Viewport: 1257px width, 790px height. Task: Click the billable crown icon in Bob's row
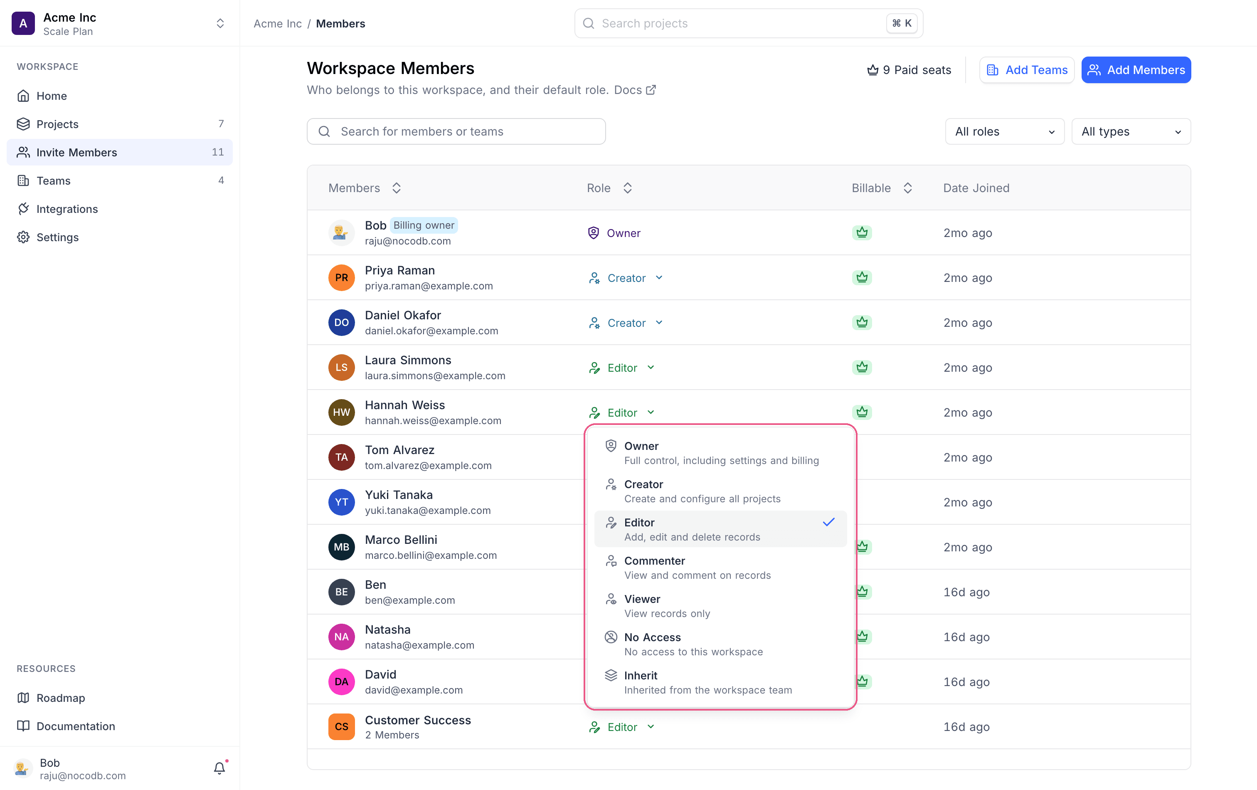click(862, 232)
